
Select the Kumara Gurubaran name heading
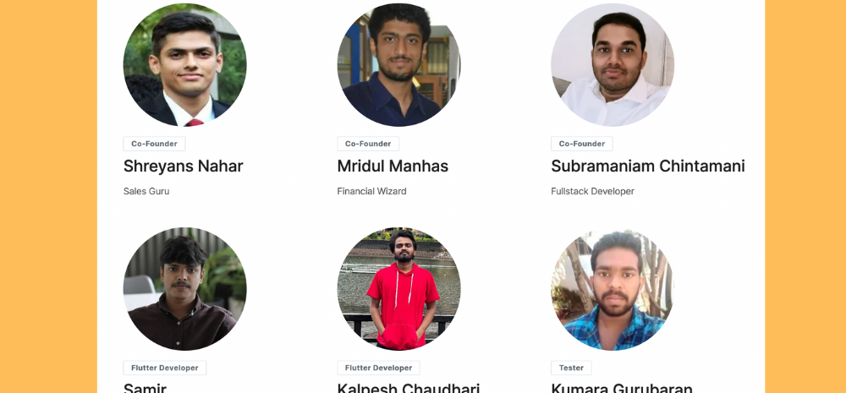pyautogui.click(x=622, y=388)
